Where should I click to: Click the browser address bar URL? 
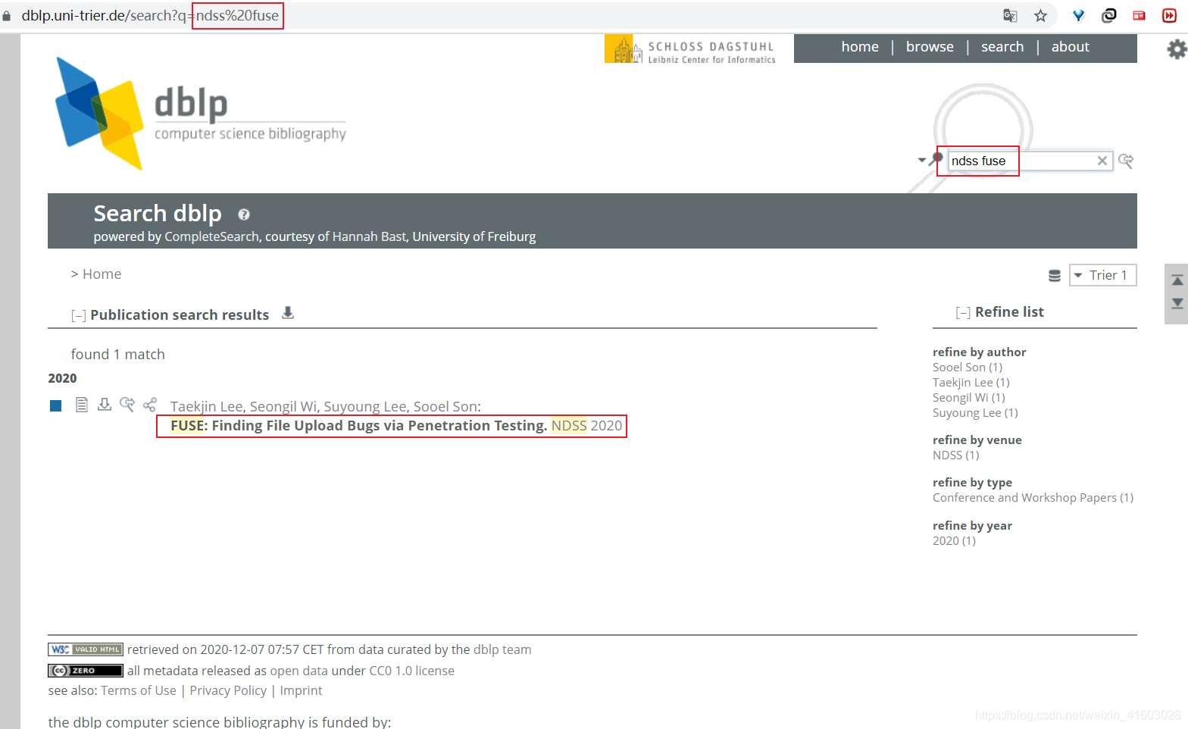coord(150,15)
